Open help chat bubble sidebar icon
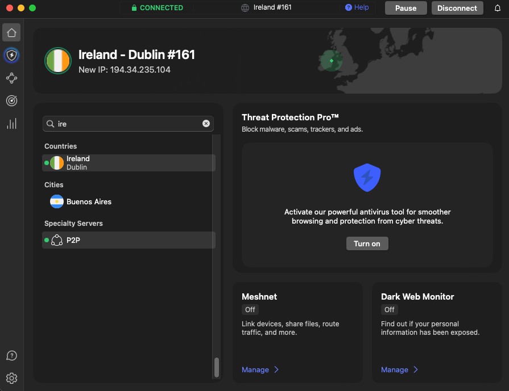This screenshot has height=391, width=509. [11, 355]
